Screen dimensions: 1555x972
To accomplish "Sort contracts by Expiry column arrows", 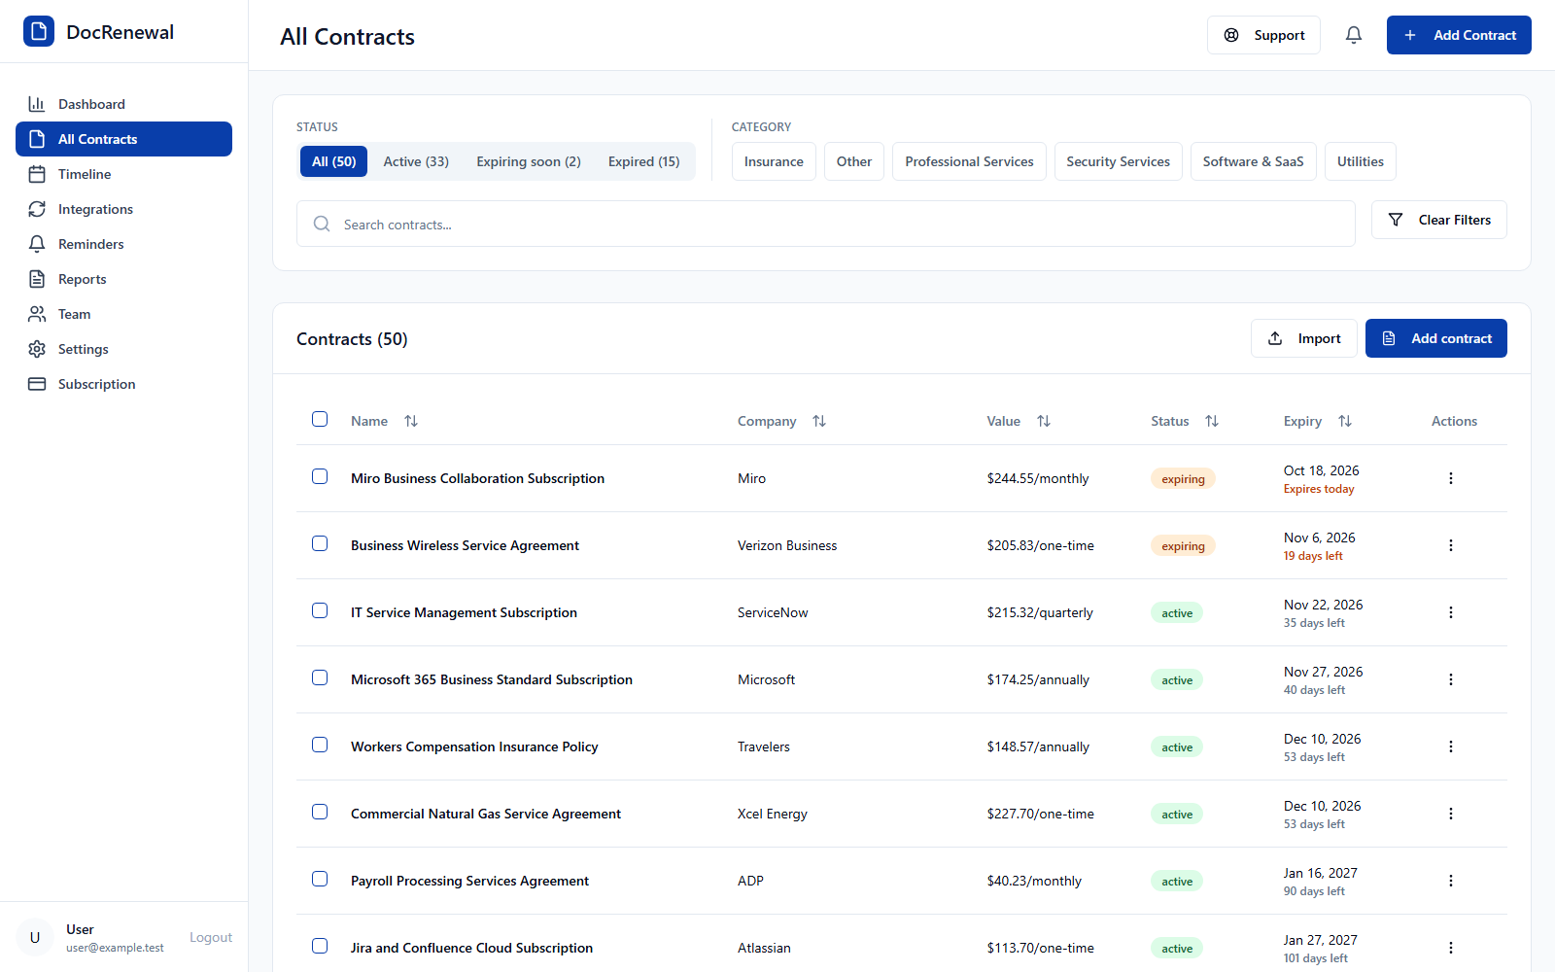I will point(1345,421).
